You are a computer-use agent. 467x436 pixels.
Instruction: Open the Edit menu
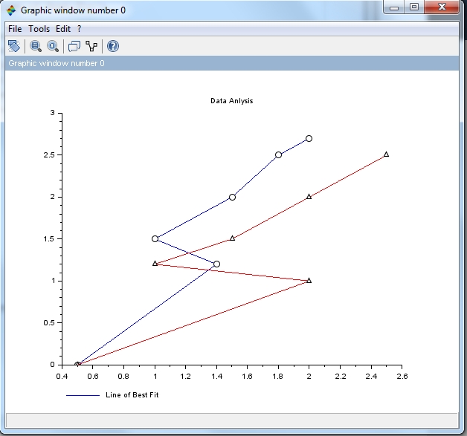[x=63, y=29]
